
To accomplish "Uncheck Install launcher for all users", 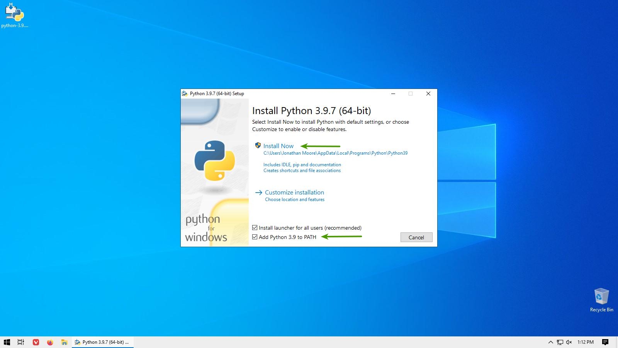I will [x=255, y=228].
